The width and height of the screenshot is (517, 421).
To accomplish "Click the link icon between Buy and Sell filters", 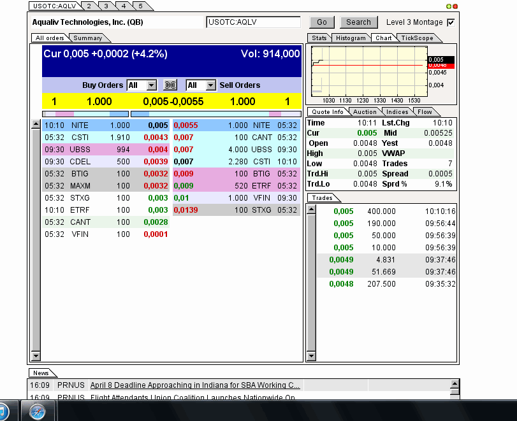I will [170, 85].
